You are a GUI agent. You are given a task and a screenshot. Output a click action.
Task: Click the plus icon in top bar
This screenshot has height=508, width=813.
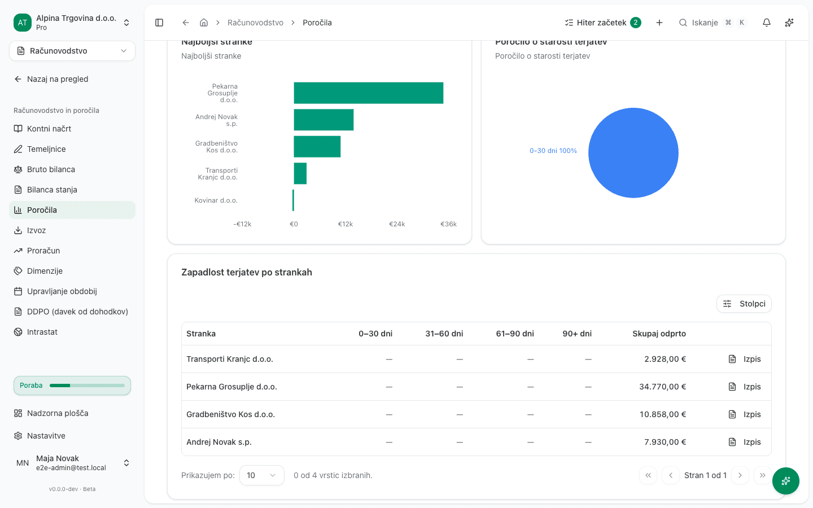[x=659, y=23]
